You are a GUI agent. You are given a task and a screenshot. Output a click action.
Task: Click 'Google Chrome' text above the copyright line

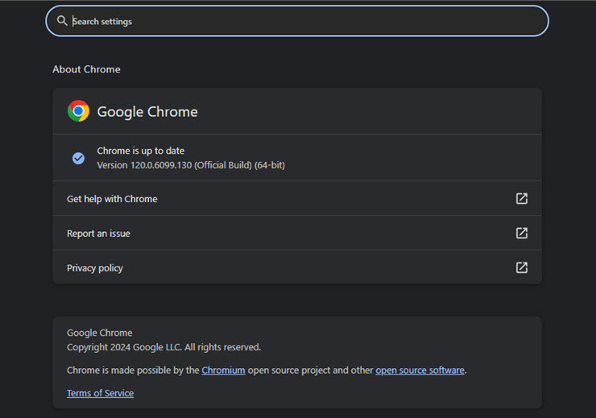pos(100,333)
